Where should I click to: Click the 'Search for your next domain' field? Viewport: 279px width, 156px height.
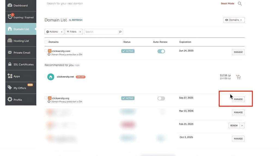click(65, 4)
